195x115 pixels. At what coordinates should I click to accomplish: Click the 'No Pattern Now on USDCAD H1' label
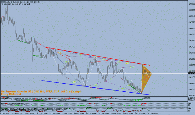(23, 91)
